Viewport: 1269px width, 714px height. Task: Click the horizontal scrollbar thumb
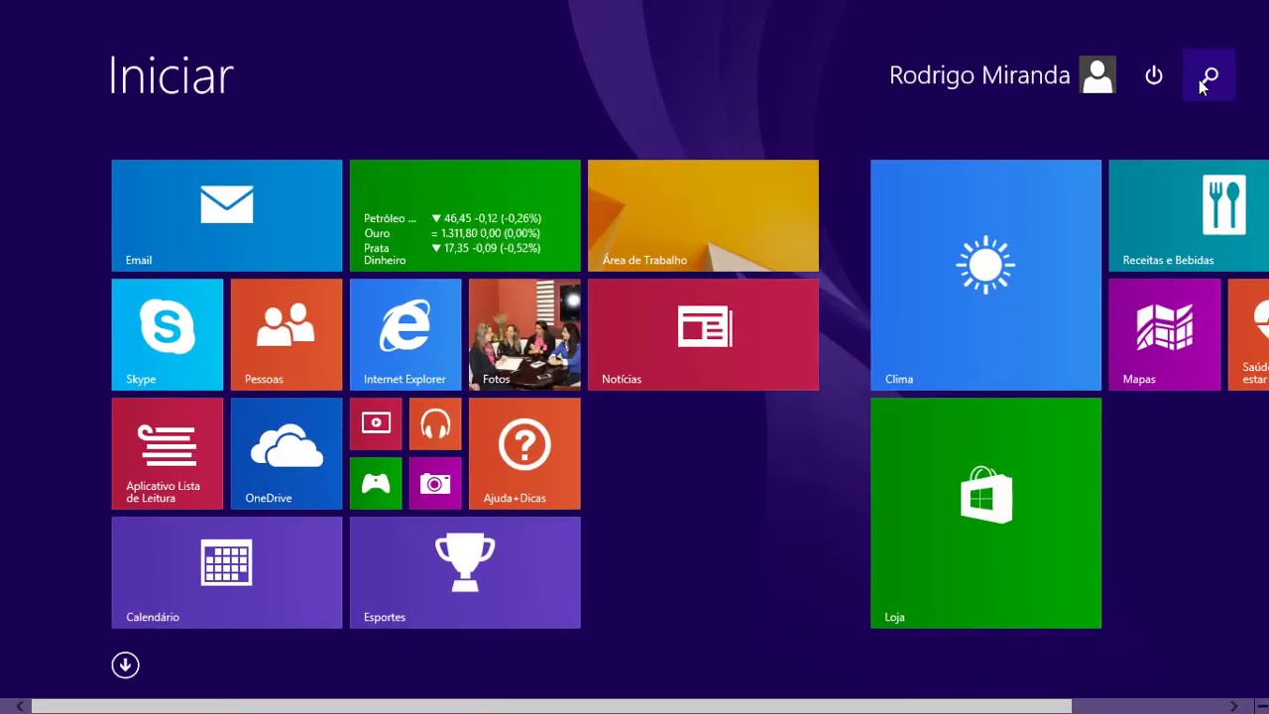click(551, 706)
